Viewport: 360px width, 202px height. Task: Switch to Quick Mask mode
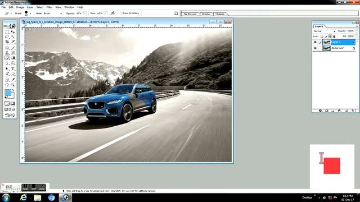13,103
